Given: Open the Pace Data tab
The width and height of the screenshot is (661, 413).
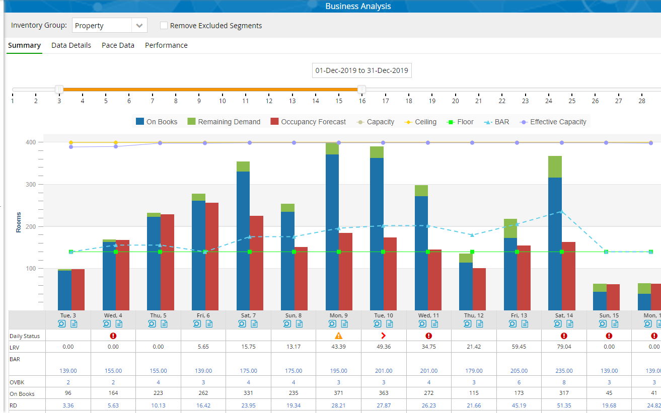Looking at the screenshot, I should coord(118,45).
